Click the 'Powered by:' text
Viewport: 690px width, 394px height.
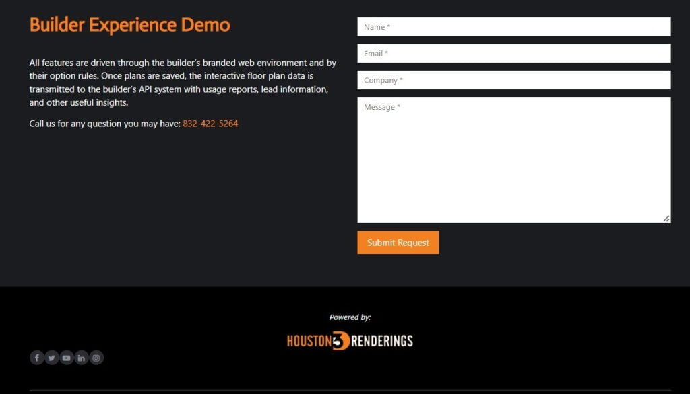click(350, 317)
